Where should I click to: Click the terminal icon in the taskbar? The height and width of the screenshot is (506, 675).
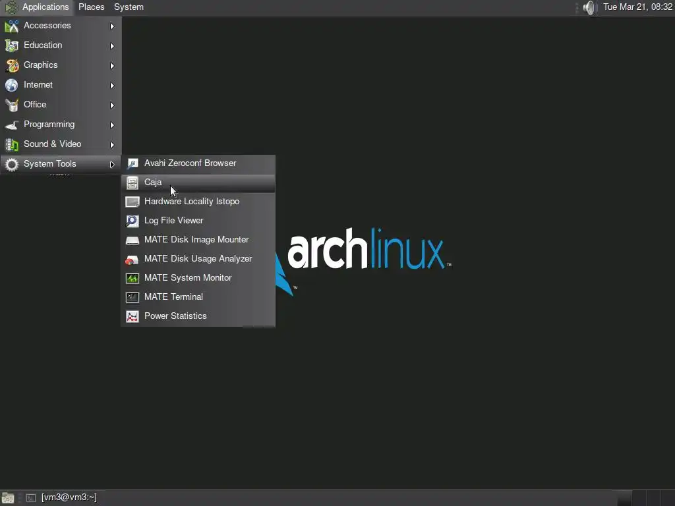click(30, 498)
